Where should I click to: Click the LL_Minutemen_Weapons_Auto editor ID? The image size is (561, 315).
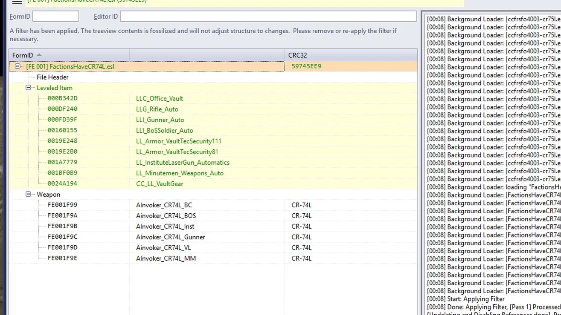click(x=180, y=173)
